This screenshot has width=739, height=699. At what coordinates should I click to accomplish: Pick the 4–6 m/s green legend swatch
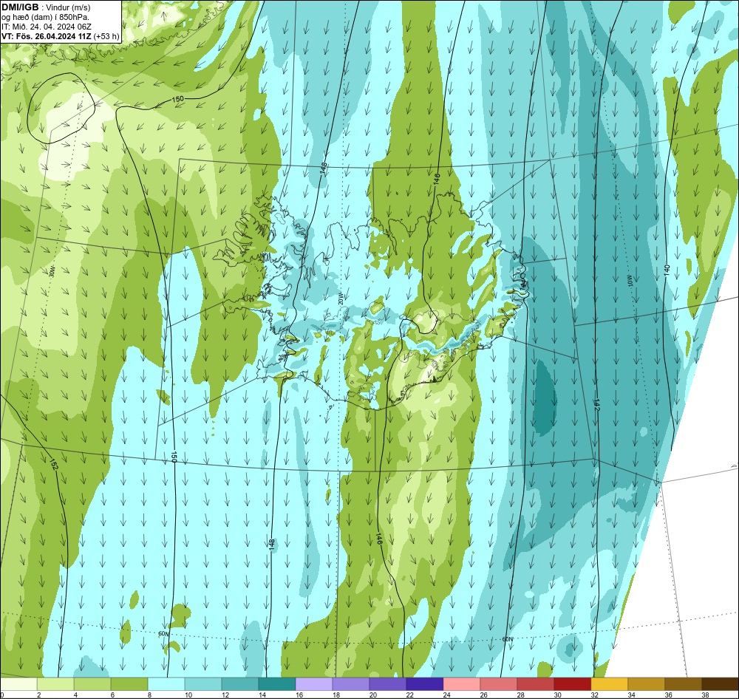point(92,684)
